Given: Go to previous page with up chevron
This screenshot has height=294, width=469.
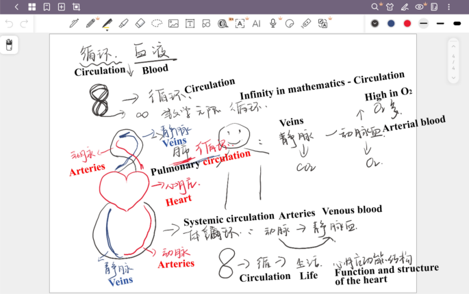Looking at the screenshot, I should click(x=453, y=46).
